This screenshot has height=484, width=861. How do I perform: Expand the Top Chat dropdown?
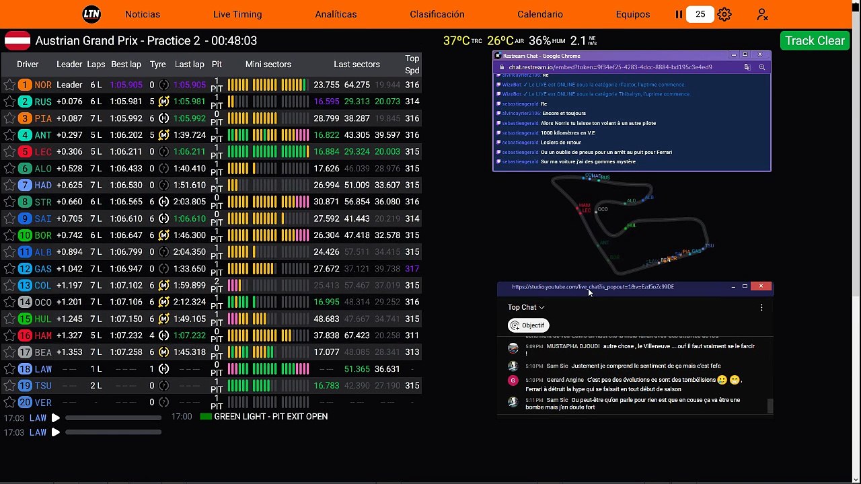coord(526,307)
